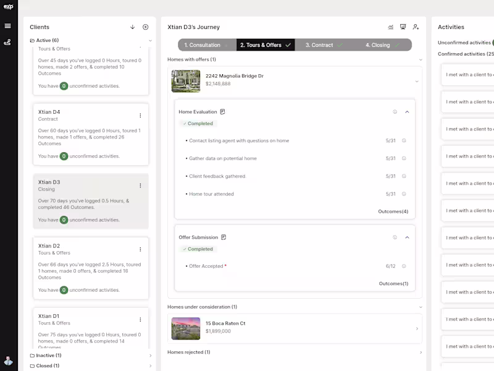Switch to 4. Closing stage
The width and height of the screenshot is (494, 371).
382,45
